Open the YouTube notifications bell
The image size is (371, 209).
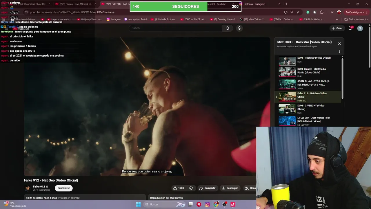pos(350,28)
